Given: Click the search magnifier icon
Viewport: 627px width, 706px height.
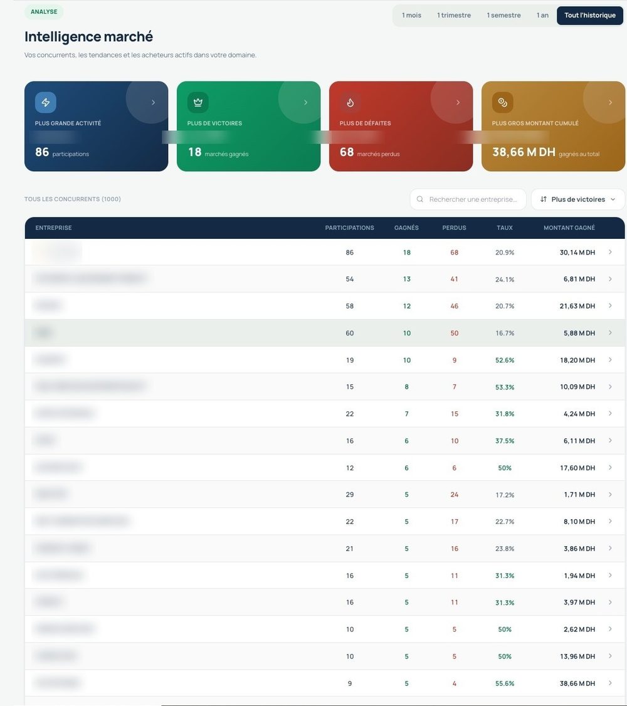Looking at the screenshot, I should 420,199.
